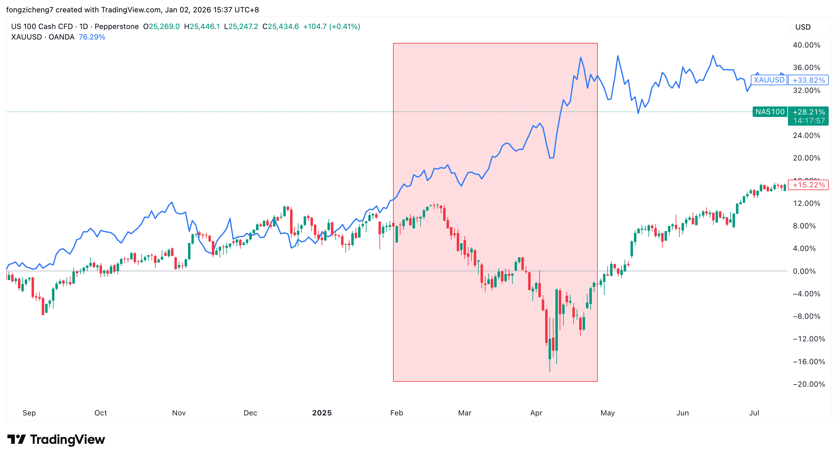Click the Sep label on time axis

(x=29, y=413)
